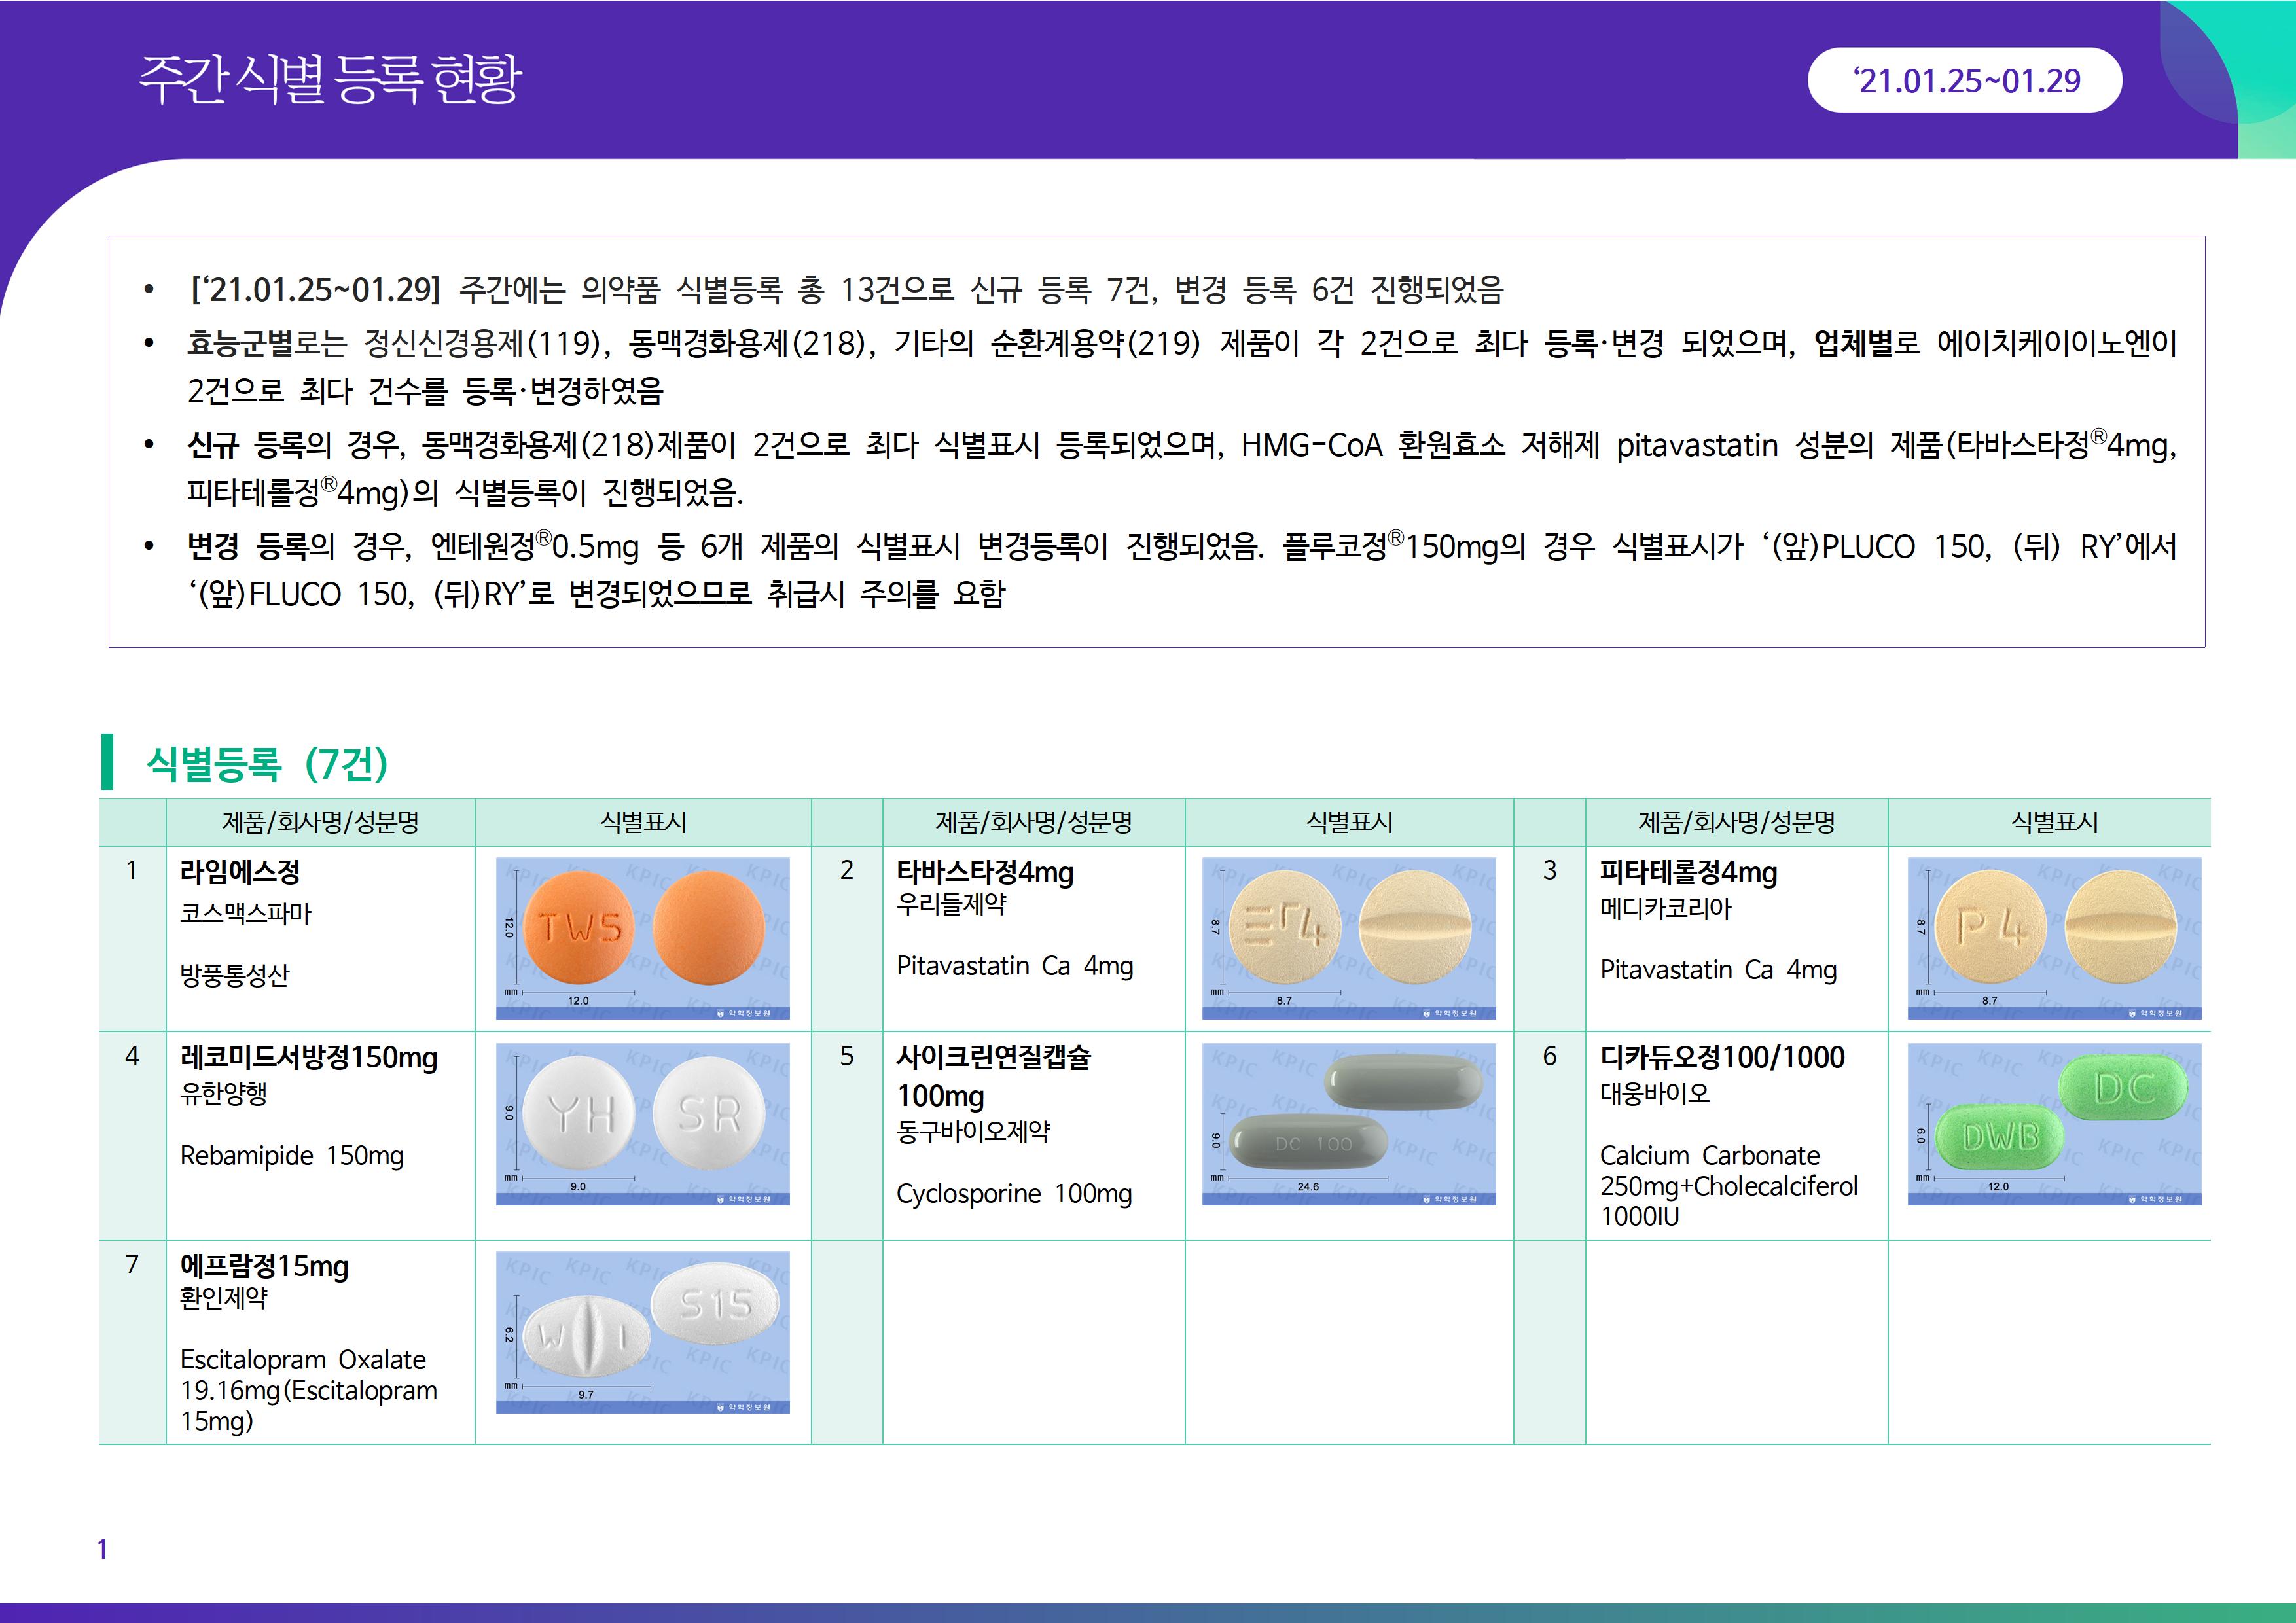The height and width of the screenshot is (1623, 2296).
Task: Click the white YH SR tablet image
Action: tap(642, 1123)
